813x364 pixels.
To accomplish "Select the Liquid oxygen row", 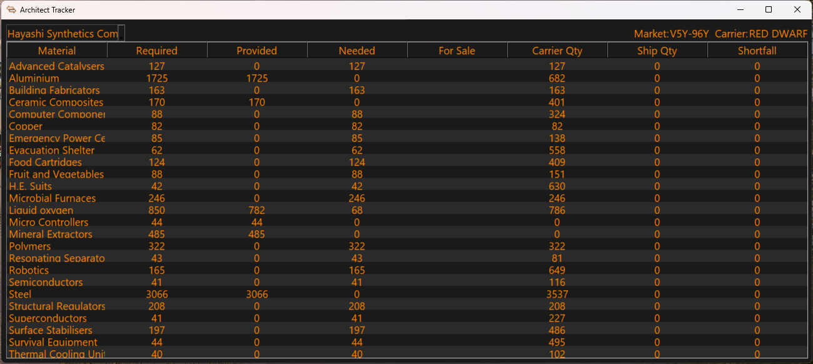I will pos(407,210).
